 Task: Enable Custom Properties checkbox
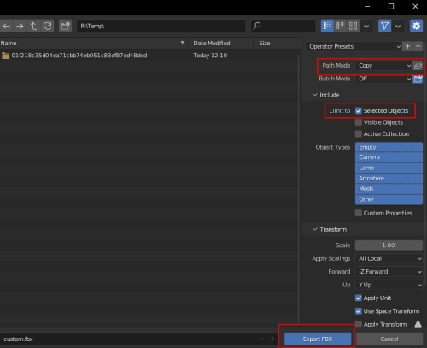coord(359,213)
